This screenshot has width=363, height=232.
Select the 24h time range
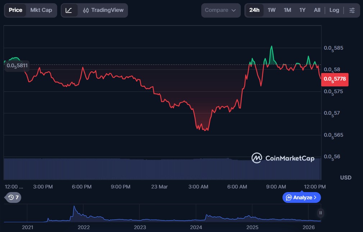pos(254,10)
